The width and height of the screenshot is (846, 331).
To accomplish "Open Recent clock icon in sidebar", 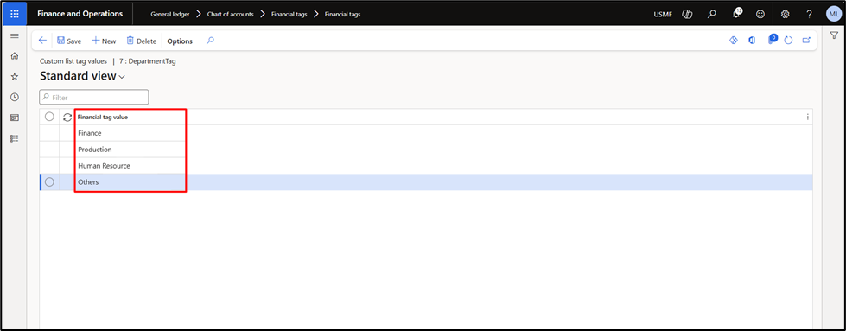I will (15, 97).
